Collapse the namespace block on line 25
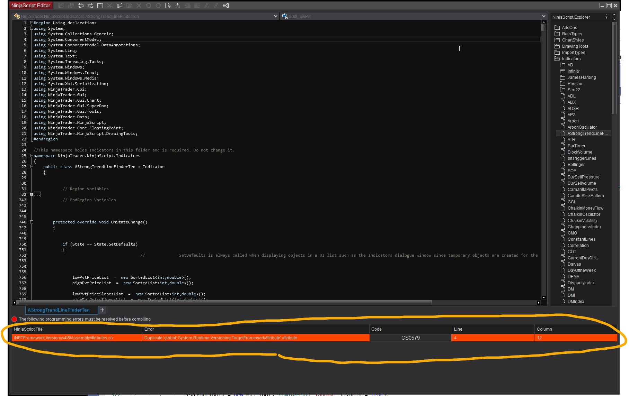This screenshot has width=629, height=396. point(32,156)
